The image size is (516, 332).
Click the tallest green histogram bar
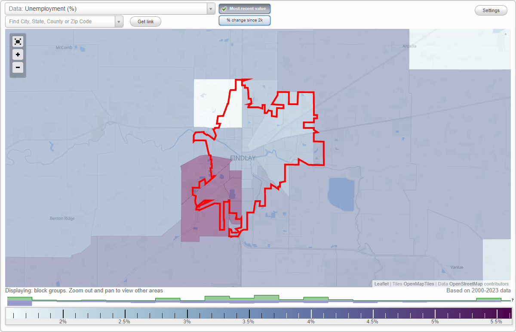point(267,298)
